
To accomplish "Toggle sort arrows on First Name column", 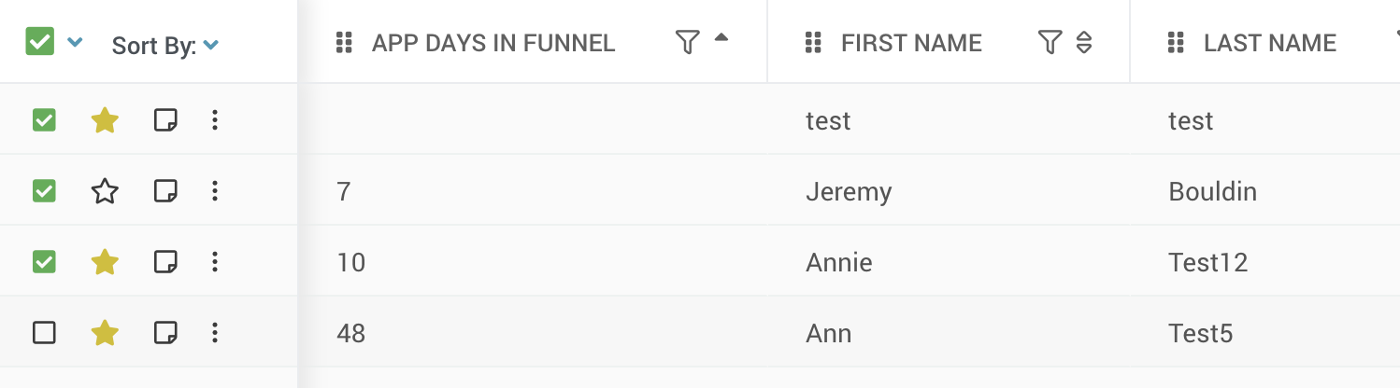I will point(1084,42).
